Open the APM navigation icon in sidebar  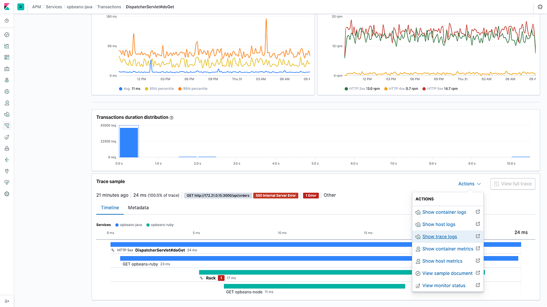[6, 126]
